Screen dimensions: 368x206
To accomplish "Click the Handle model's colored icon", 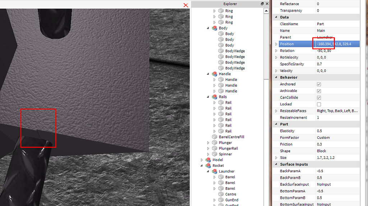I will tap(215, 74).
